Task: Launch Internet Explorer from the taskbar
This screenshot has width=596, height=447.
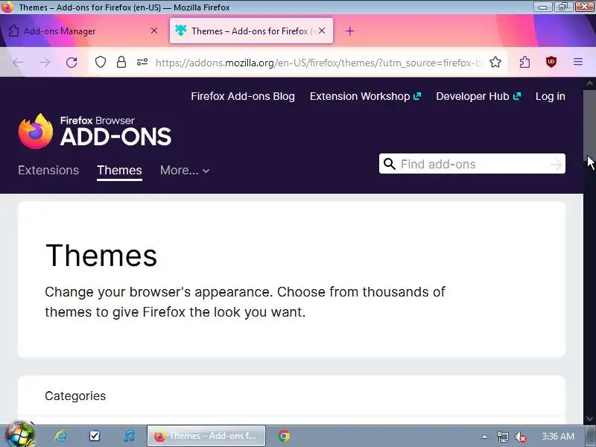Action: [60, 436]
